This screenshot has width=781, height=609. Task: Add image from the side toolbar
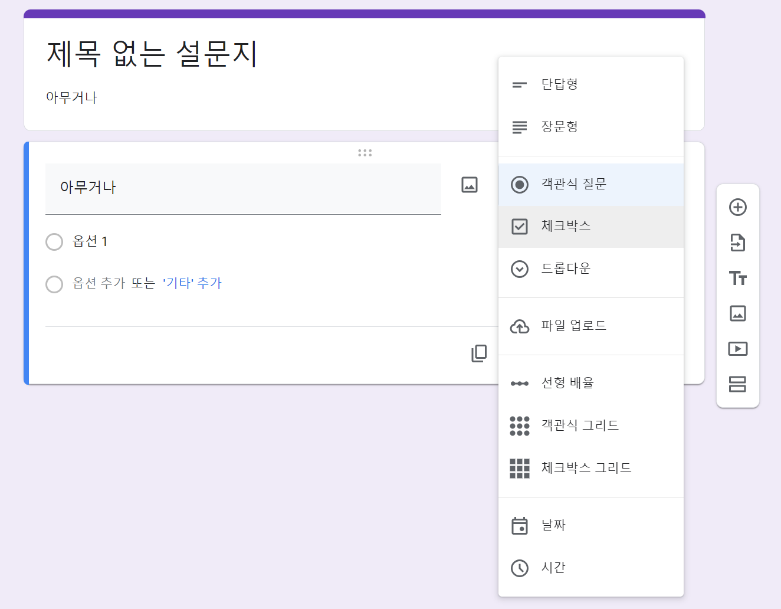point(738,313)
